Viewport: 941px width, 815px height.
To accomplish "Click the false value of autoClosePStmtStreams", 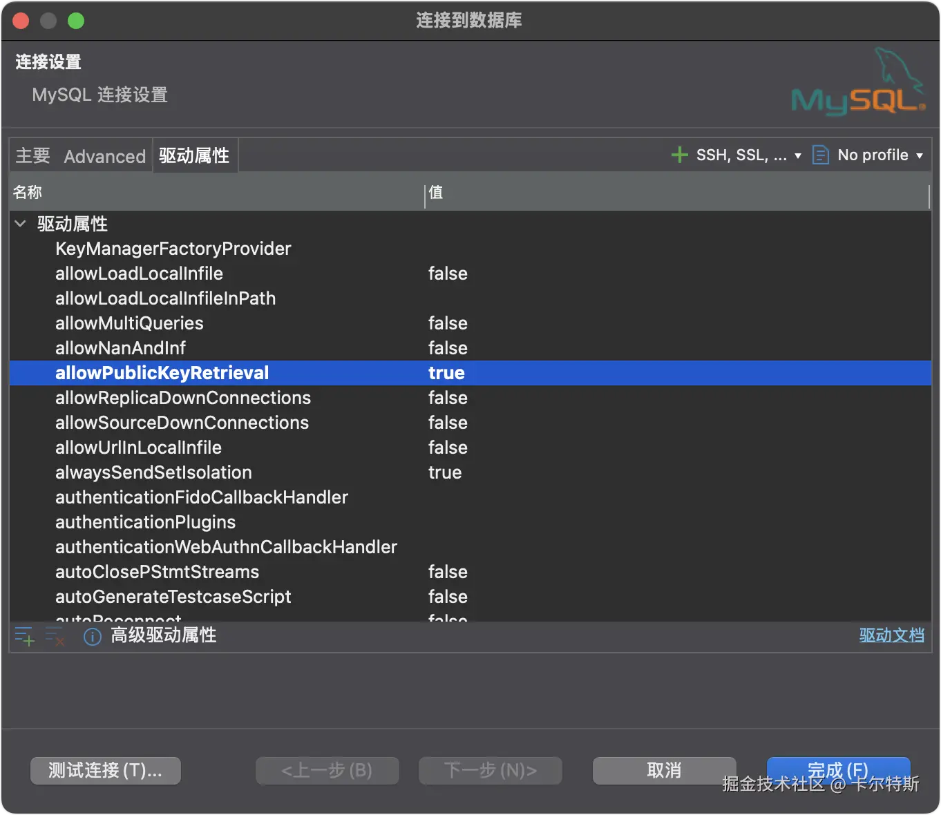I will point(448,572).
